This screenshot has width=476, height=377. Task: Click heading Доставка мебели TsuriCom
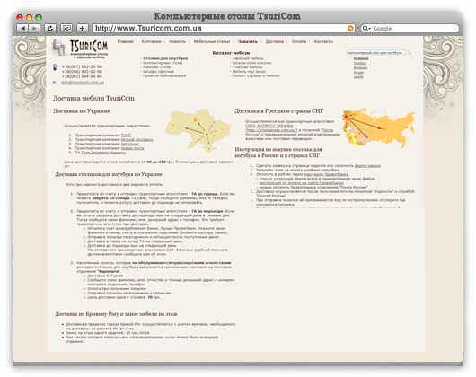click(93, 98)
